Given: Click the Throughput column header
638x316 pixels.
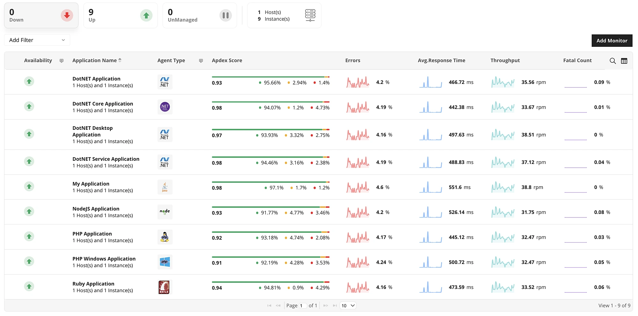Looking at the screenshot, I should [505, 60].
